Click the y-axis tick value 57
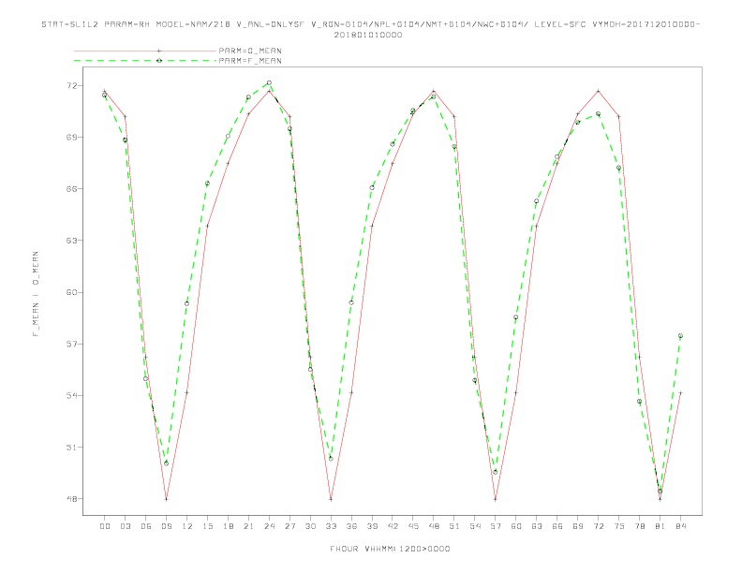The image size is (742, 573). tap(72, 344)
